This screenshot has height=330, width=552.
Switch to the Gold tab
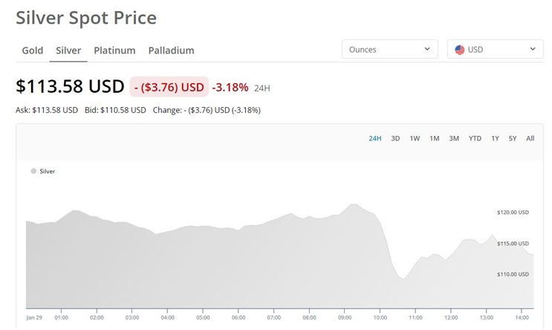(x=33, y=51)
